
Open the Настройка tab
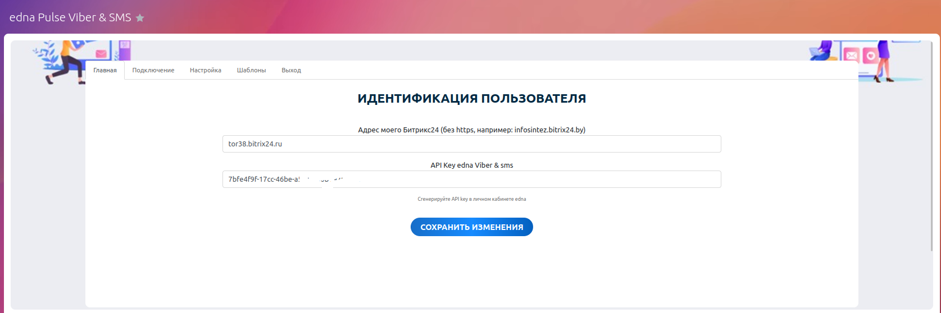tap(206, 70)
